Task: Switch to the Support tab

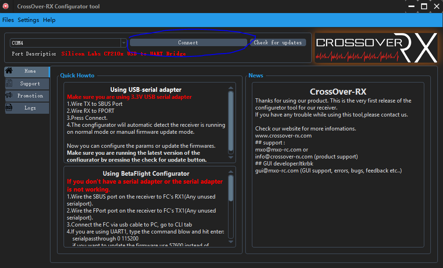Action: pos(27,84)
